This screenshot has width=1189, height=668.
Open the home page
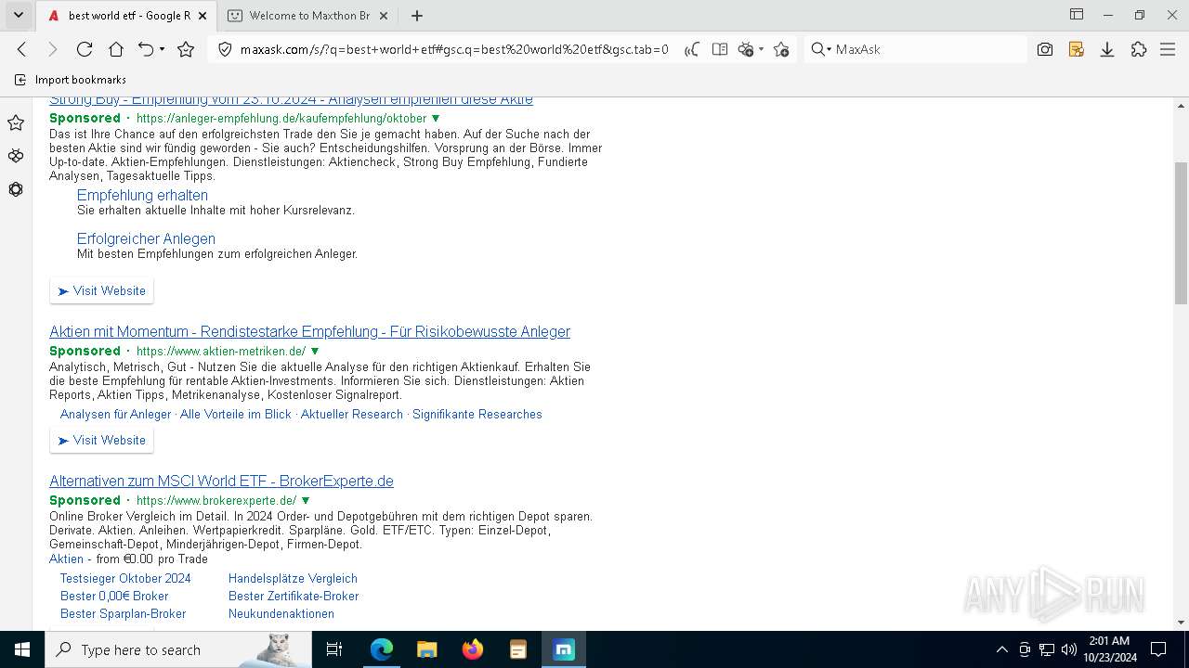[x=116, y=49]
